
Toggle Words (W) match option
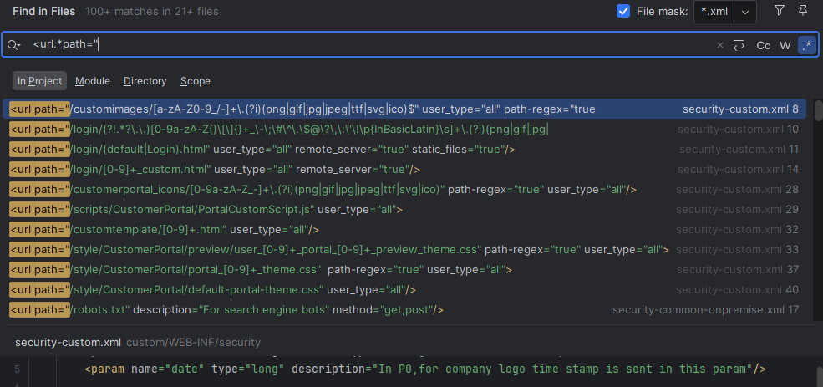[785, 46]
